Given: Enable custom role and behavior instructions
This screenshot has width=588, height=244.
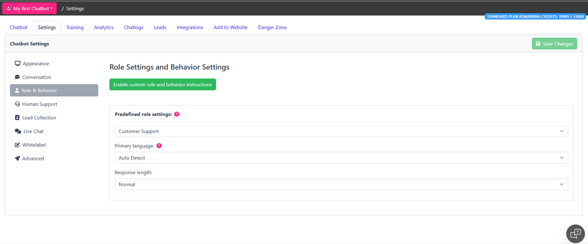Looking at the screenshot, I should pyautogui.click(x=163, y=85).
